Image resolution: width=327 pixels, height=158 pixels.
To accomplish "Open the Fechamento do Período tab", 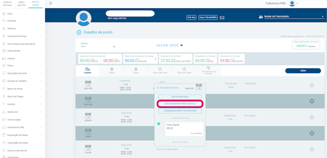I will 208,71.
